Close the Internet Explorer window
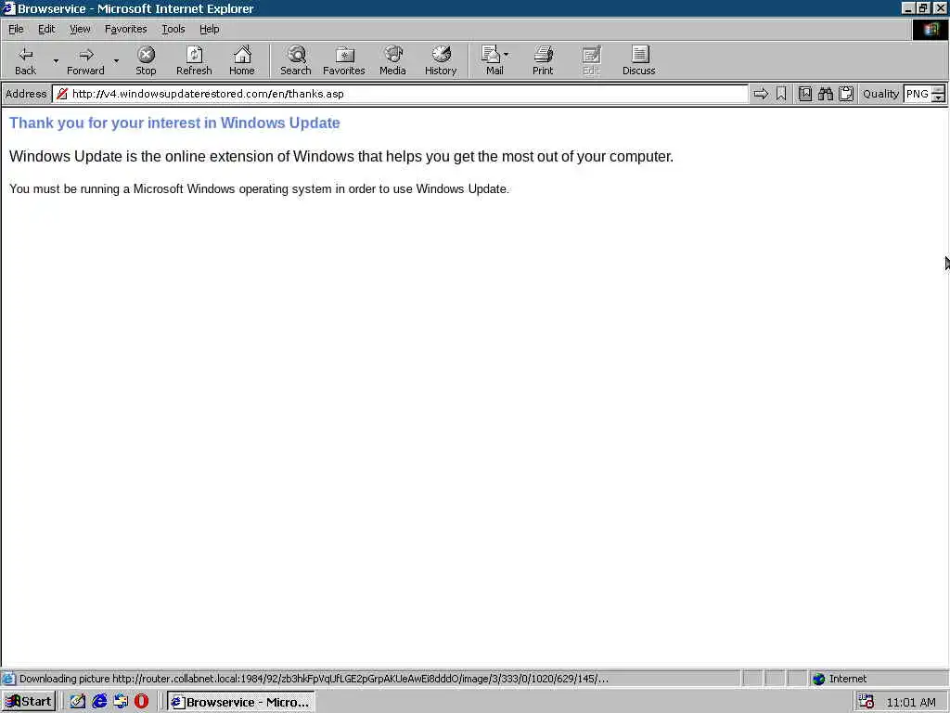The height and width of the screenshot is (713, 950). 940,8
